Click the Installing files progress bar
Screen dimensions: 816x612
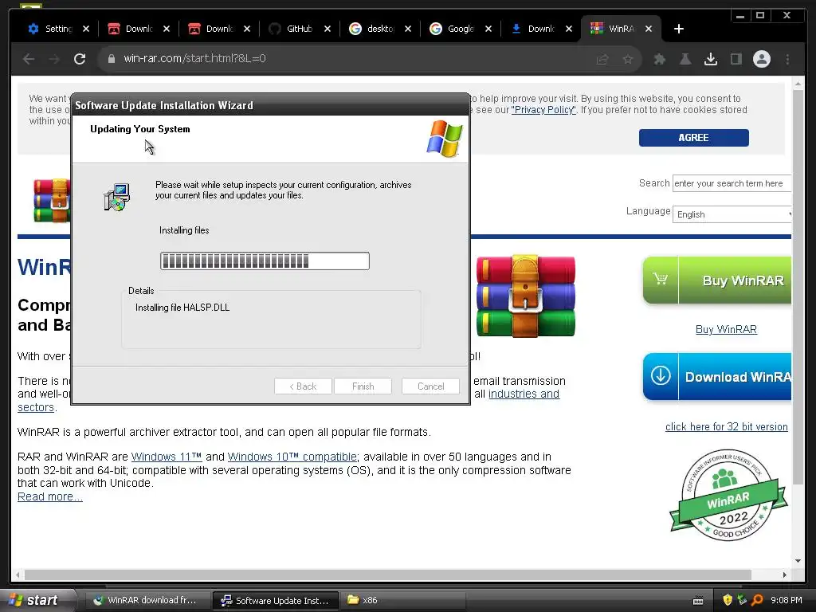tap(265, 261)
